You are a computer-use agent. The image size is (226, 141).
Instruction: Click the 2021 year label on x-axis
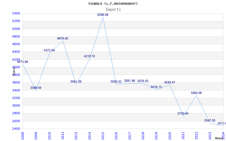tap(183, 136)
